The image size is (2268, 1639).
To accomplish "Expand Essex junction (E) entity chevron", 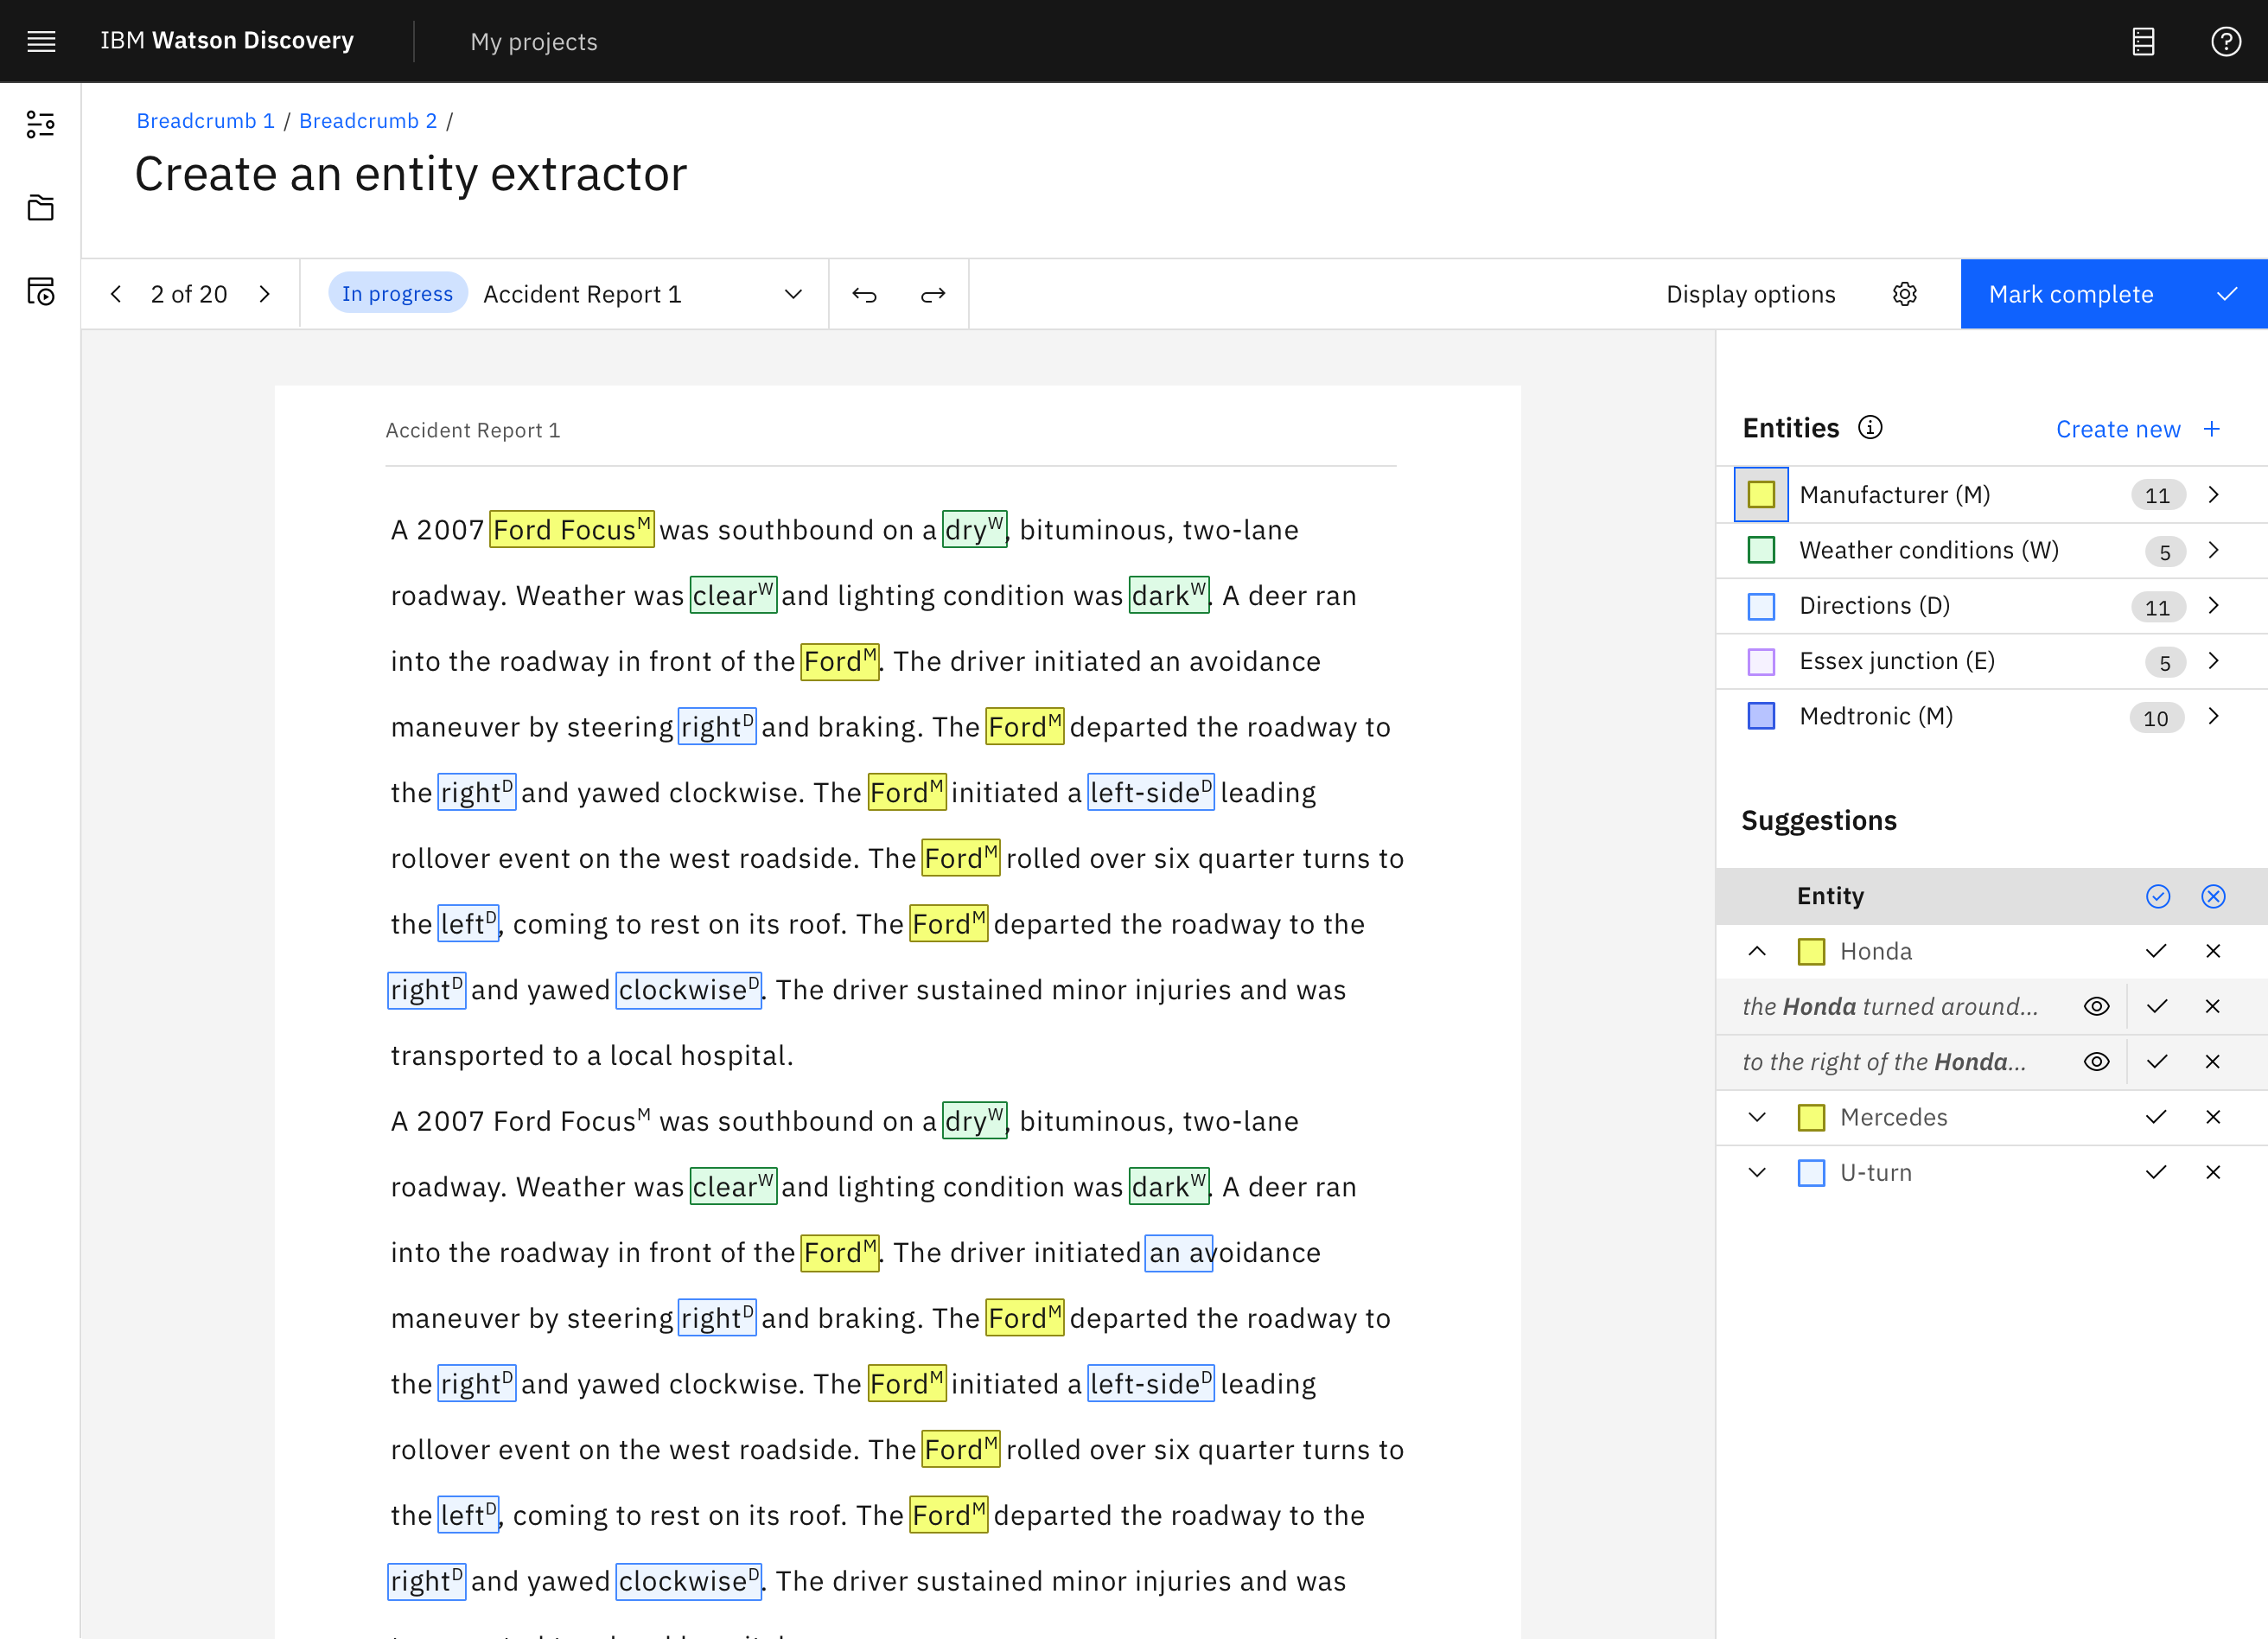I will [2213, 661].
